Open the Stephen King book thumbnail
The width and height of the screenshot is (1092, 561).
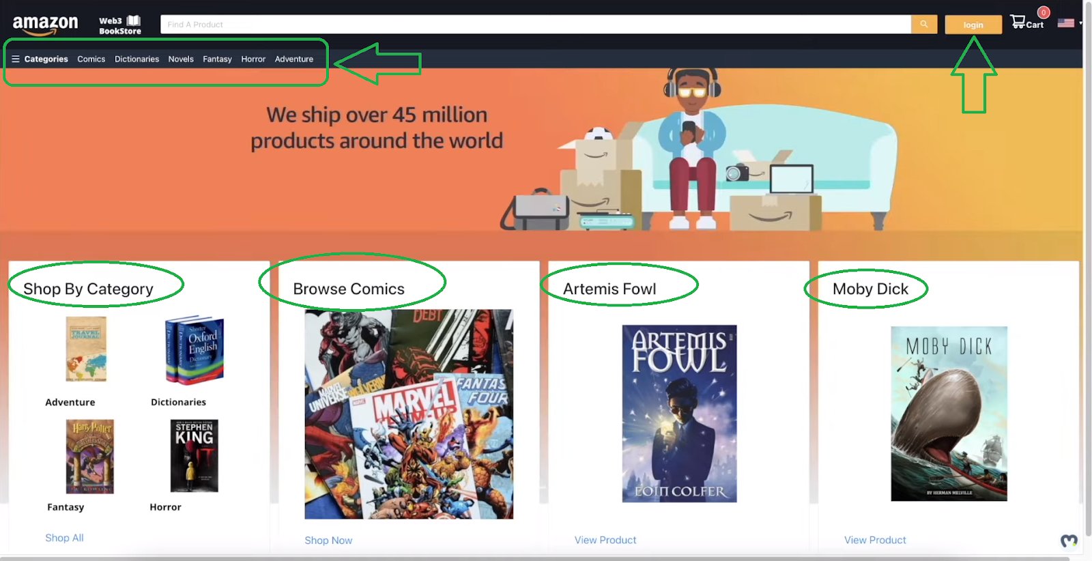pos(194,456)
